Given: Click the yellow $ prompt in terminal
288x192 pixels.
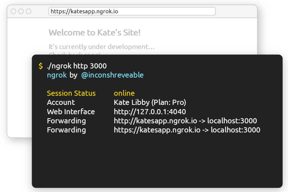Looking at the screenshot, I should pos(41,66).
